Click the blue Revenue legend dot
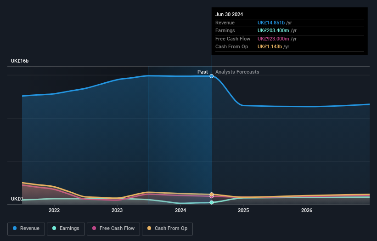Viewport: 377px width, 241px height. pos(15,228)
